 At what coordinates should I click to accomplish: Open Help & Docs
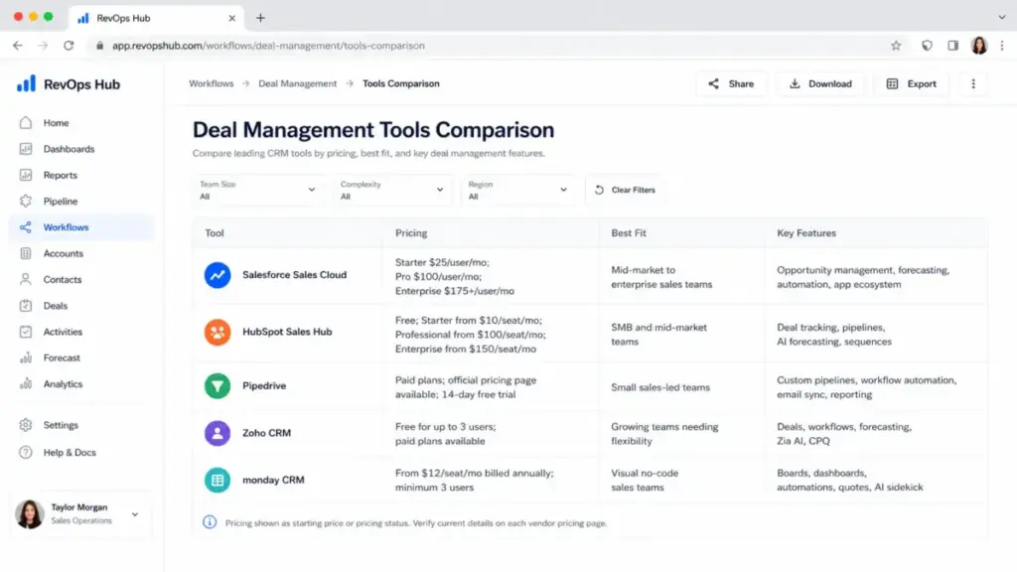[70, 452]
